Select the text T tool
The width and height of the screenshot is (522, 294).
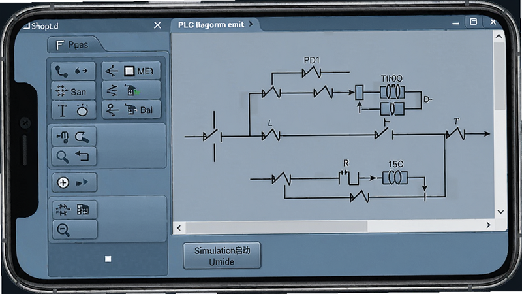coord(63,110)
